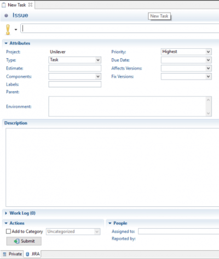The height and width of the screenshot is (259, 219).
Task: Click the New Task editor tab icon
Action: point(4,5)
